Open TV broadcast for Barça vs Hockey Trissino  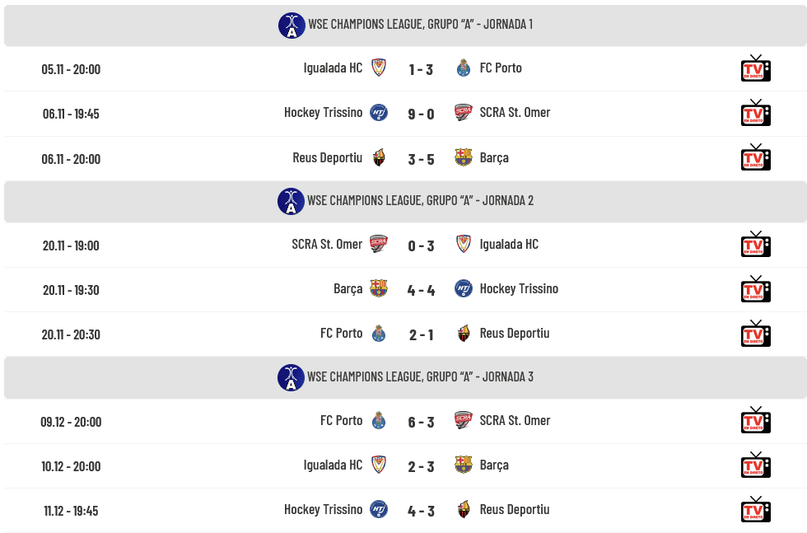click(755, 290)
